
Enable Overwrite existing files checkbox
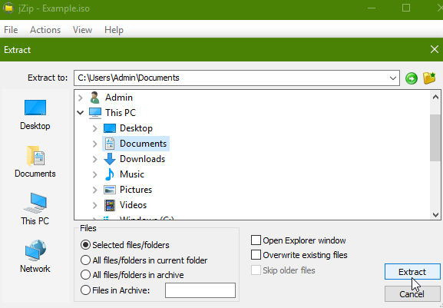pos(256,255)
